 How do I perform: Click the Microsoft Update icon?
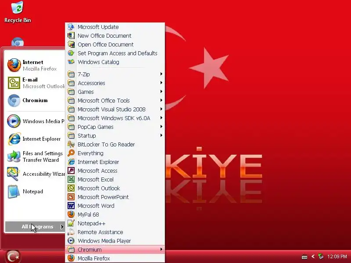[71, 27]
